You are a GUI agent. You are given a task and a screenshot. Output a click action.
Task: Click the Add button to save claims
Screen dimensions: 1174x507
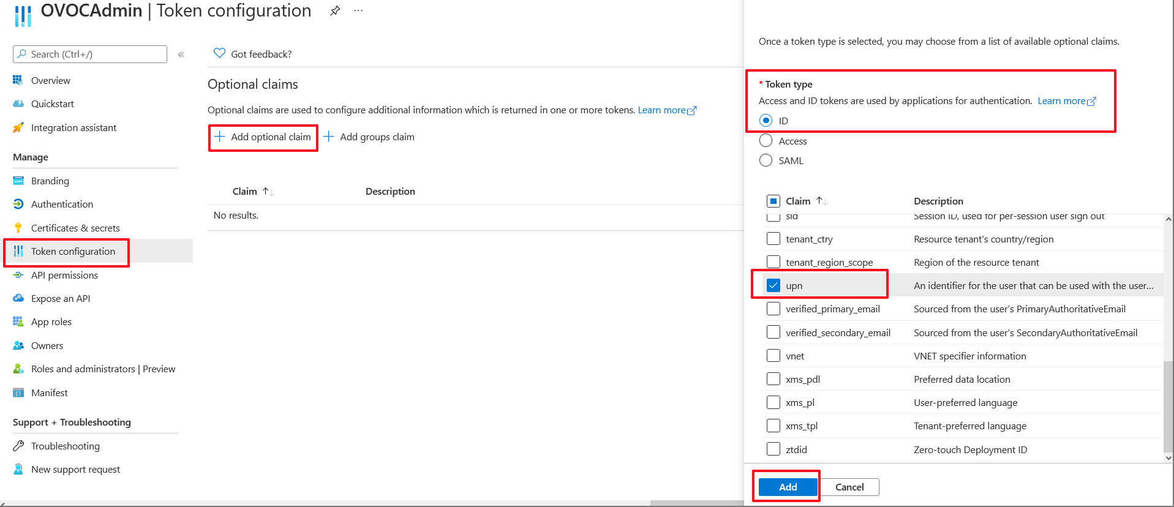788,487
